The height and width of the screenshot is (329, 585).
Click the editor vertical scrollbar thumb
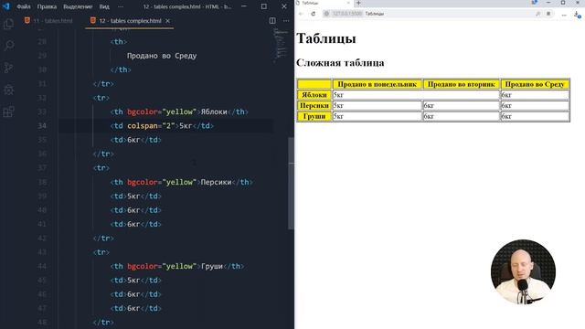[x=291, y=183]
